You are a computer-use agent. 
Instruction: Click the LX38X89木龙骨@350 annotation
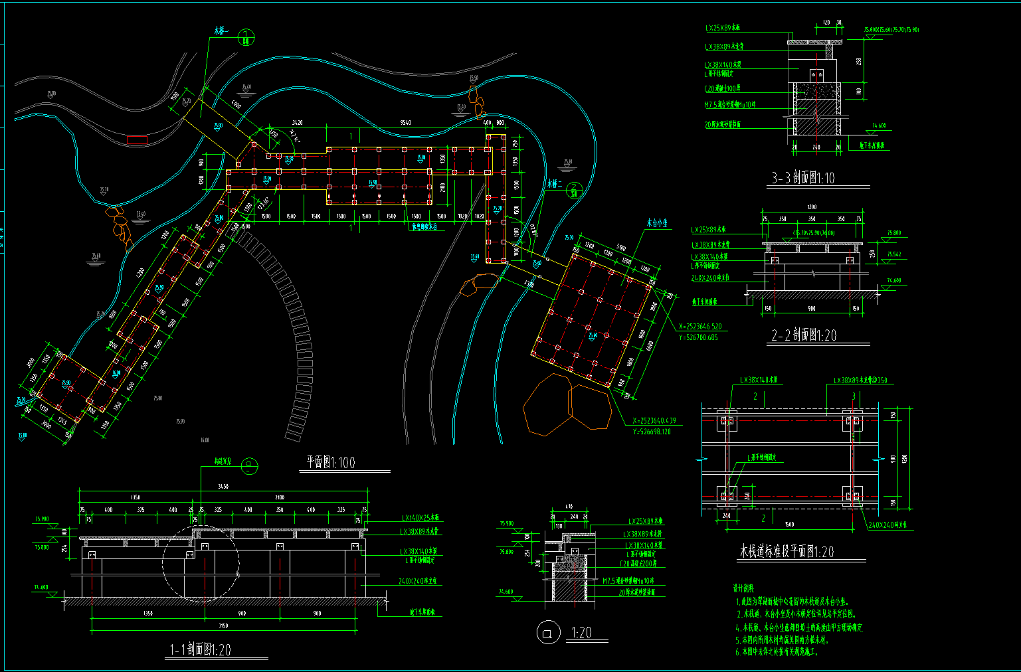tap(860, 380)
